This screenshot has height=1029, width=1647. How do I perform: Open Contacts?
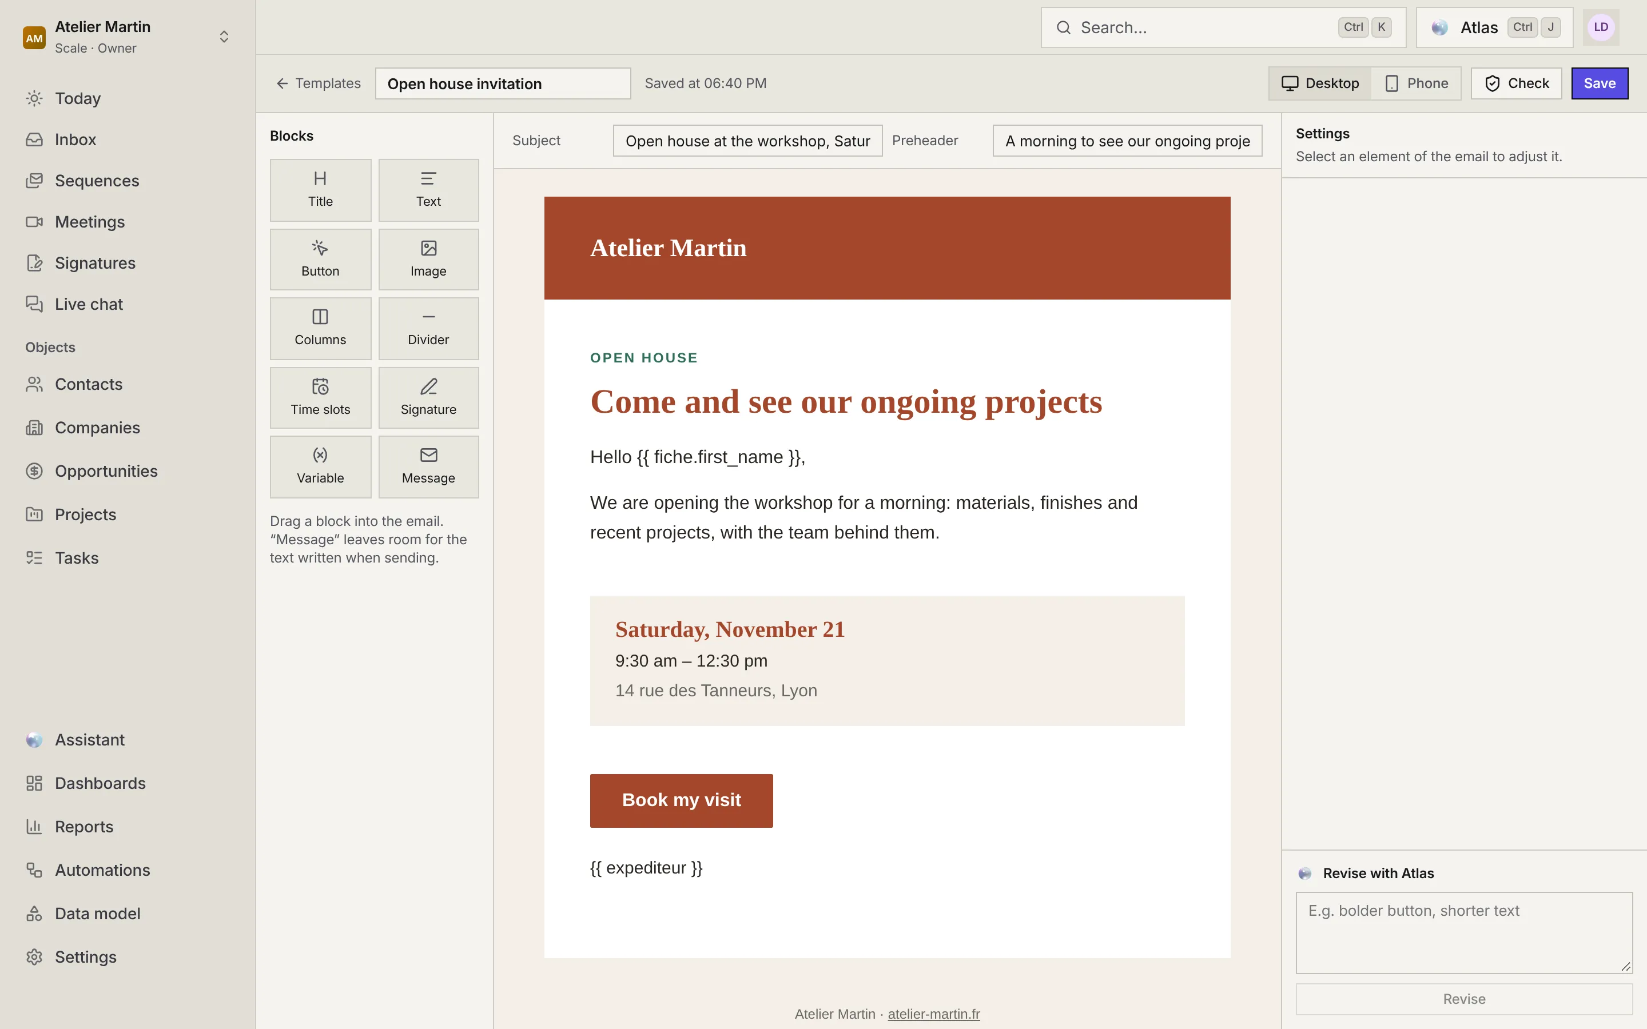coord(128,385)
